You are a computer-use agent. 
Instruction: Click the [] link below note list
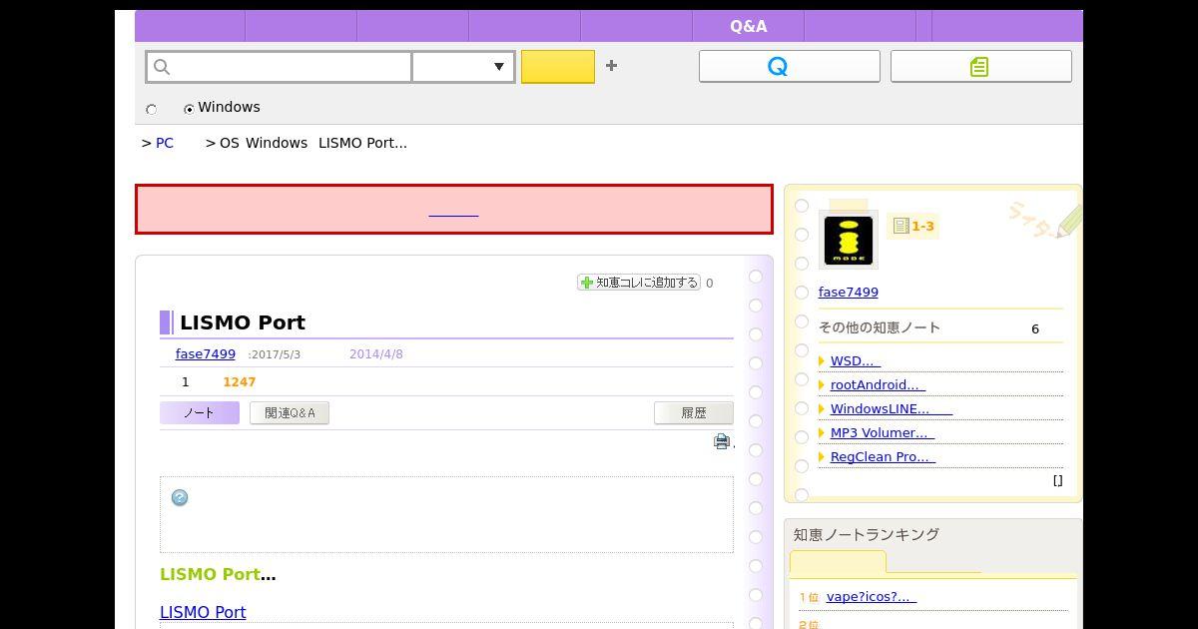[x=1058, y=480]
